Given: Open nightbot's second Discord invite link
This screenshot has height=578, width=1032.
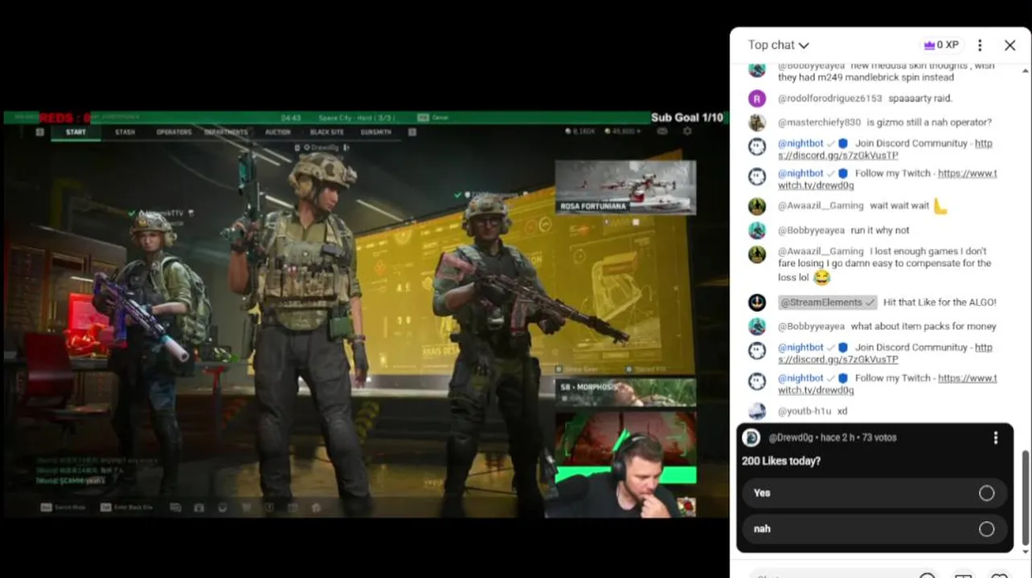Looking at the screenshot, I should [885, 353].
